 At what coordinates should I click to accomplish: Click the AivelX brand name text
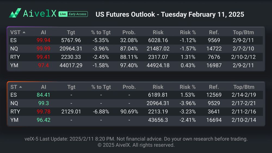[x=39, y=14]
